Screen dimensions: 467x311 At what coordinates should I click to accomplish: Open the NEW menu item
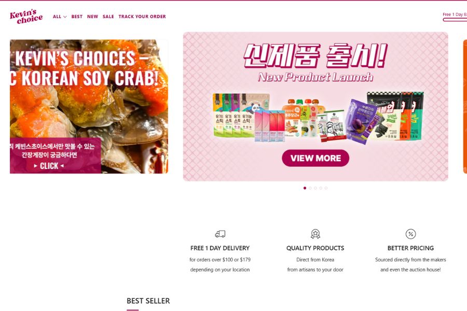(93, 17)
